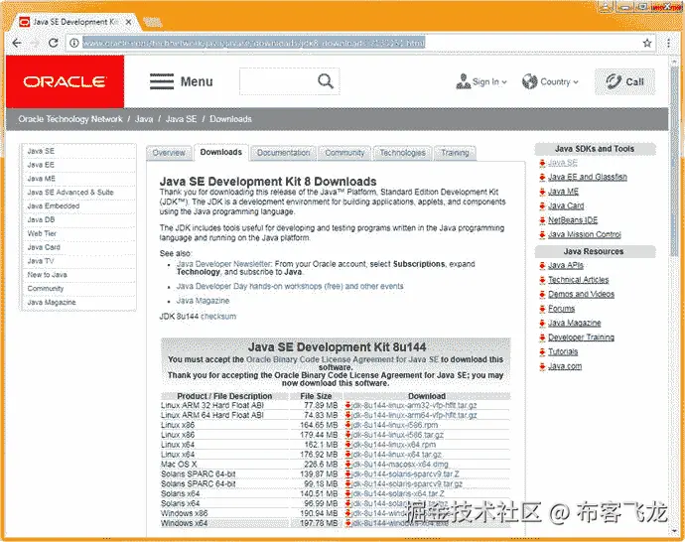685x542 pixels.
Task: Download jdk-8u144-linux-arm32-vfp-hflt.tar.gz
Action: (x=414, y=405)
